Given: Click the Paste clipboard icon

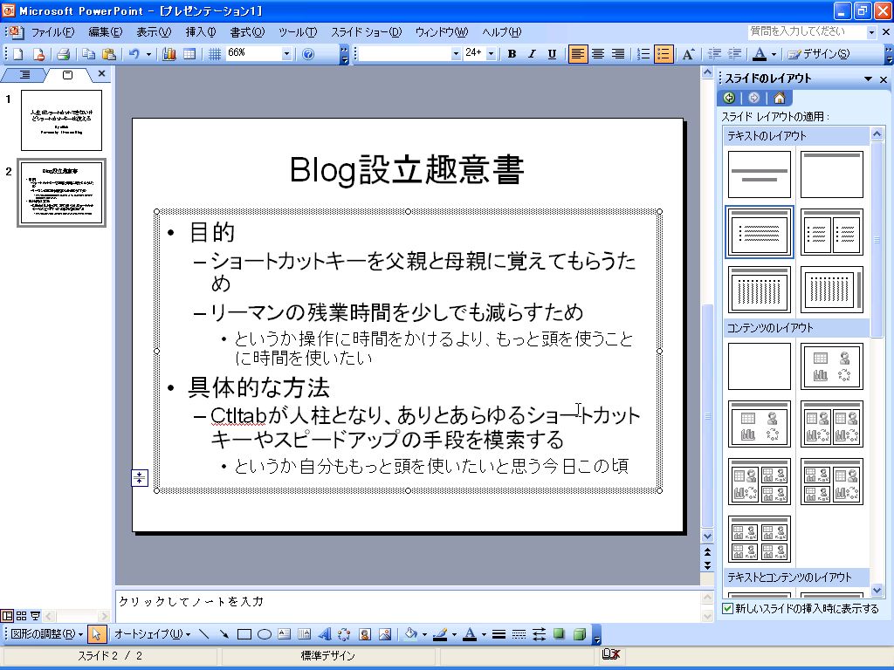Looking at the screenshot, I should 108,54.
